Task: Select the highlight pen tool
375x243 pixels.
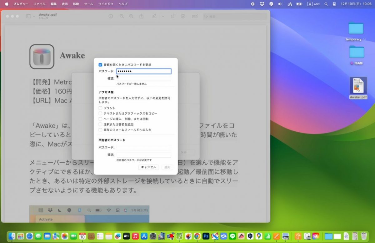Action: pos(154,16)
